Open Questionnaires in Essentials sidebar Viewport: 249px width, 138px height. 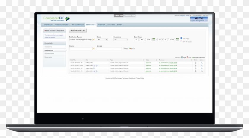[x=49, y=54]
